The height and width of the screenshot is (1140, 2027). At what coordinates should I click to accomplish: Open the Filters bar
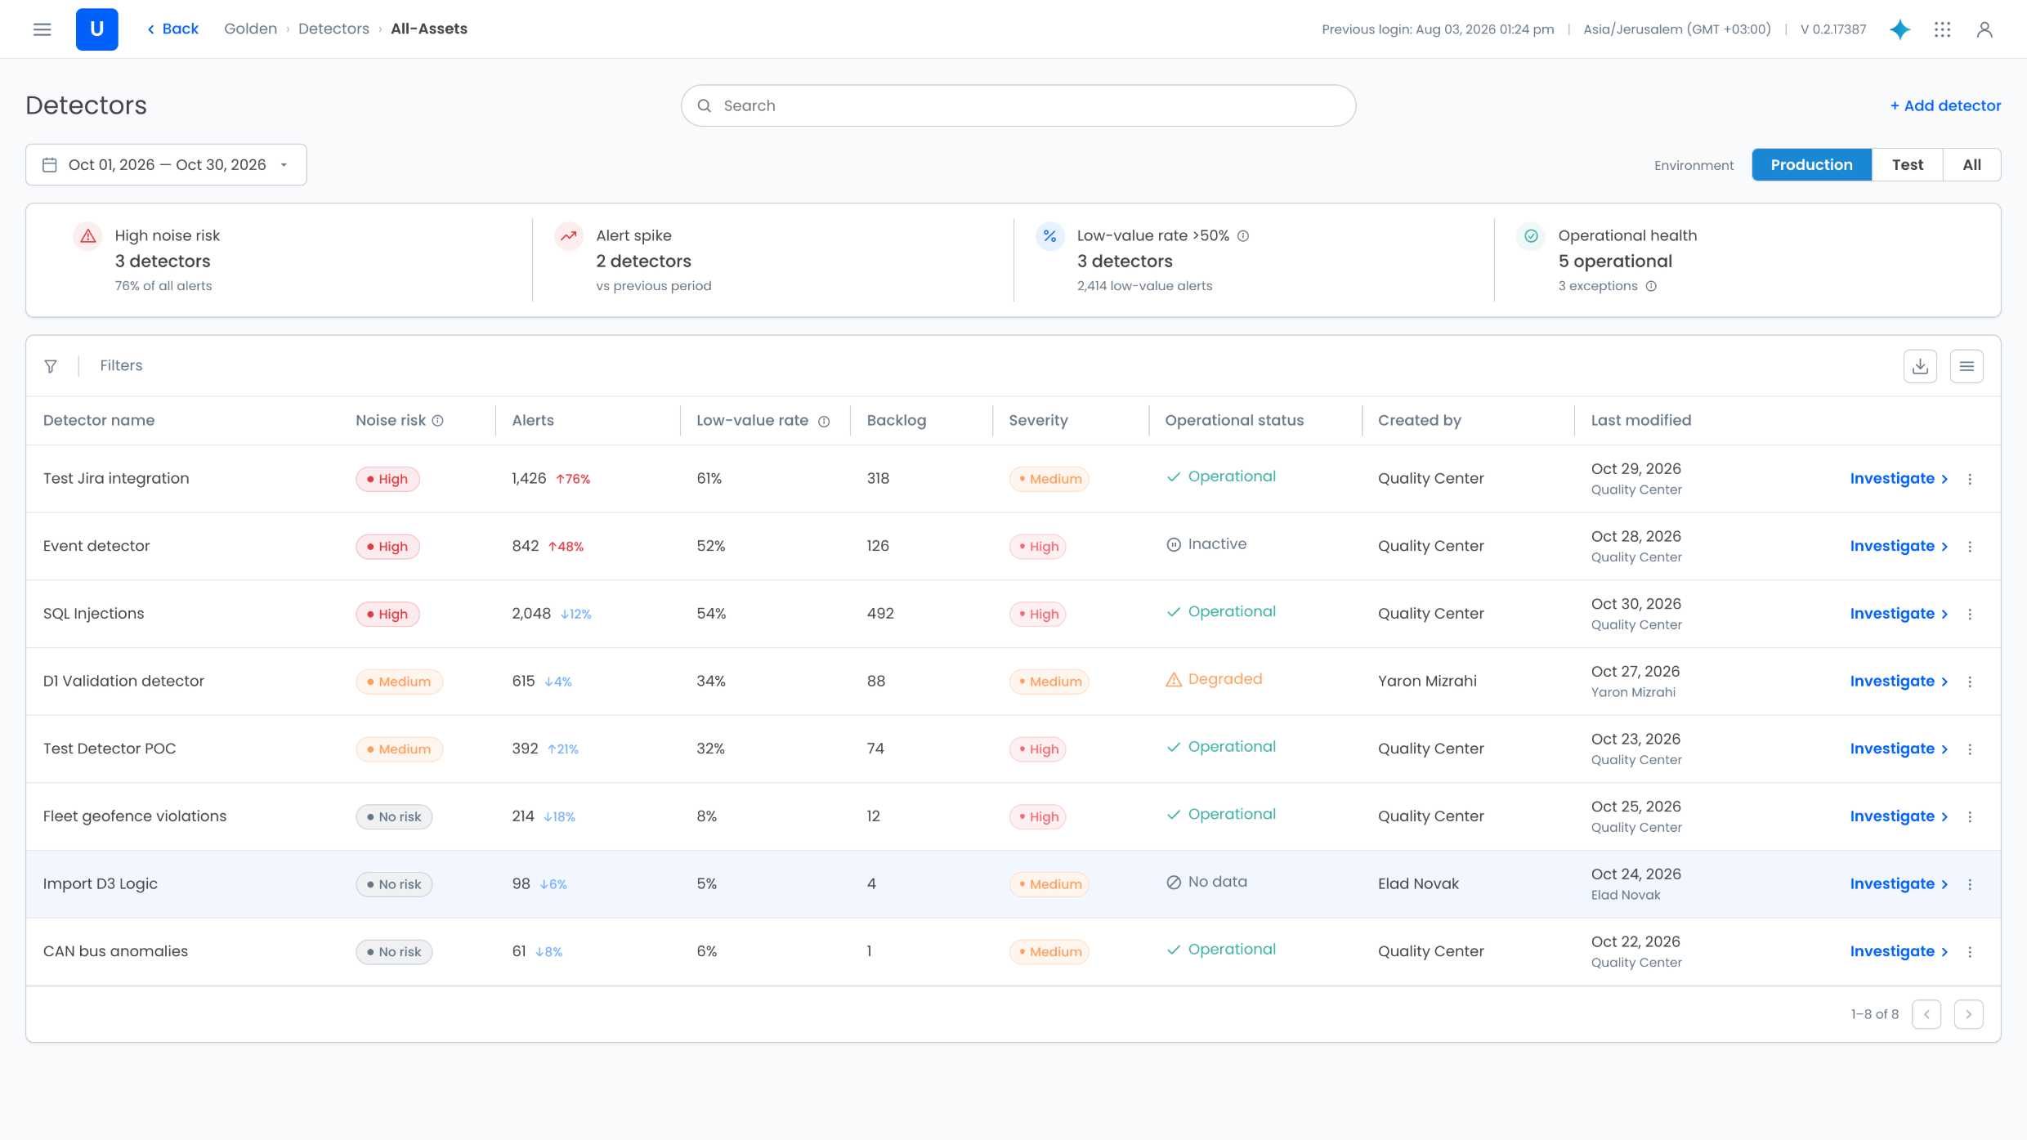121,365
